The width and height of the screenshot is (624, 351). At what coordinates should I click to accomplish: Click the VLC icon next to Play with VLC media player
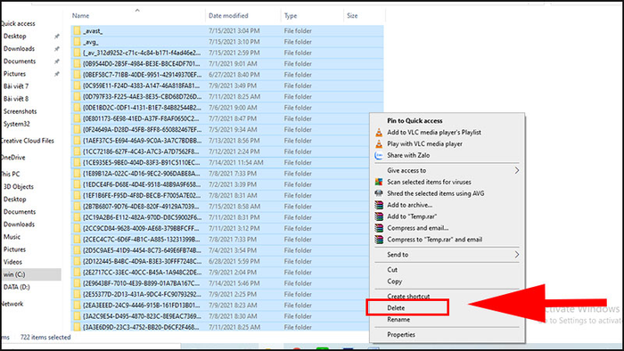tap(379, 144)
